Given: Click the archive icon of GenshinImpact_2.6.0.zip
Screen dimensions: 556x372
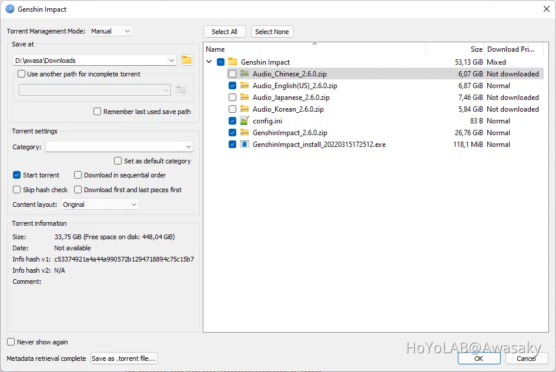Looking at the screenshot, I should (x=244, y=132).
